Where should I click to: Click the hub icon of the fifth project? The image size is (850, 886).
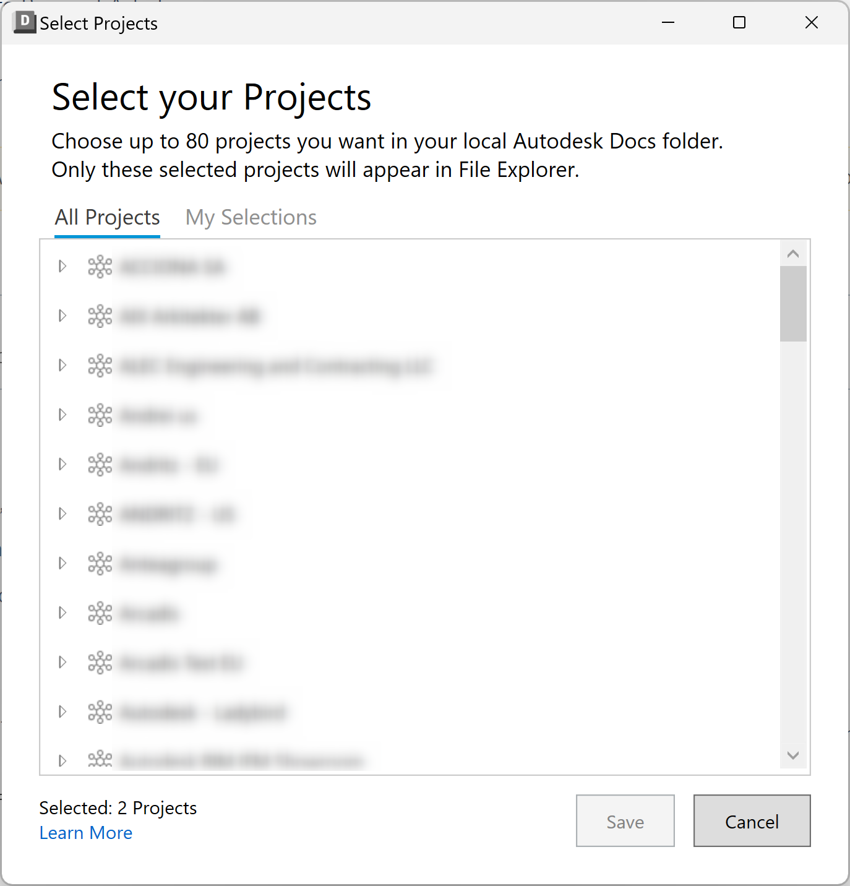[x=100, y=464]
